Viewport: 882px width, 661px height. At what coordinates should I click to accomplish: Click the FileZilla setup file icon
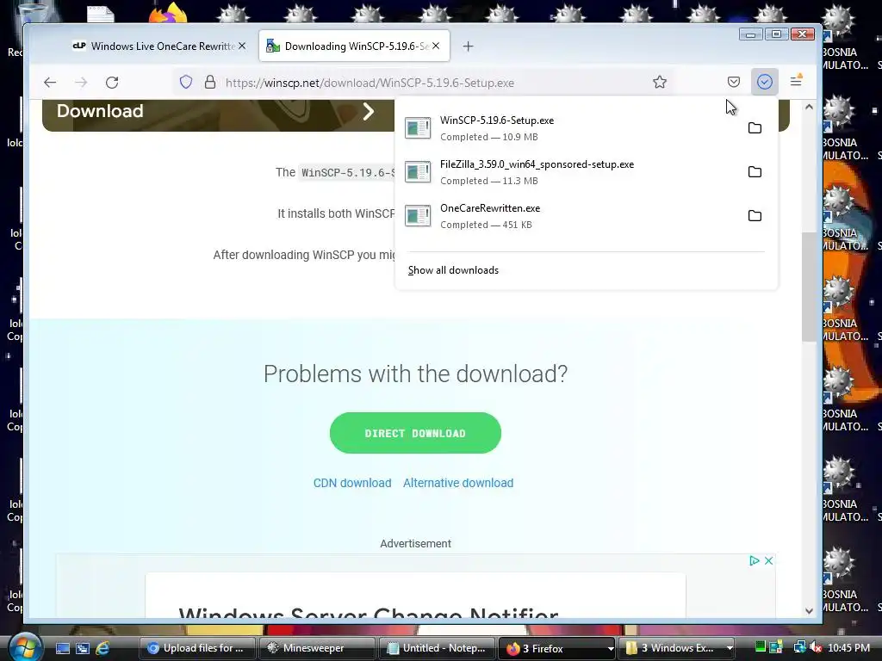pyautogui.click(x=418, y=172)
